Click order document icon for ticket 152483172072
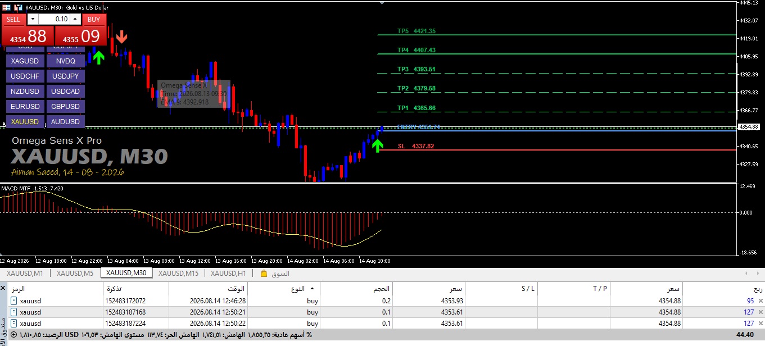This screenshot has height=346, width=765. point(13,301)
